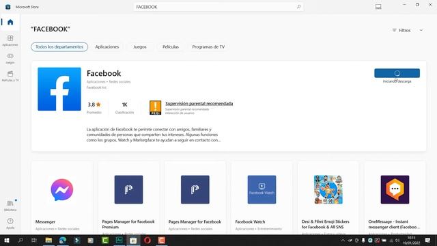Select the Películas filter tab
This screenshot has width=437, height=246.
171,47
